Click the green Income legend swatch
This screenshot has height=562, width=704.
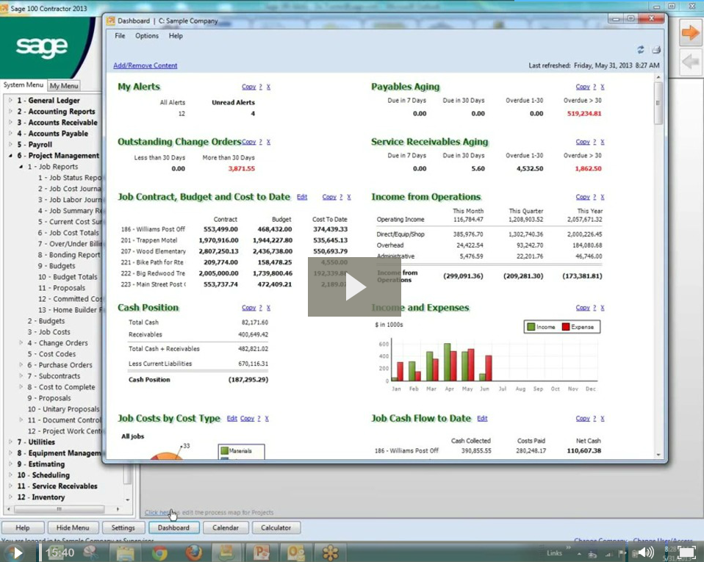point(531,327)
